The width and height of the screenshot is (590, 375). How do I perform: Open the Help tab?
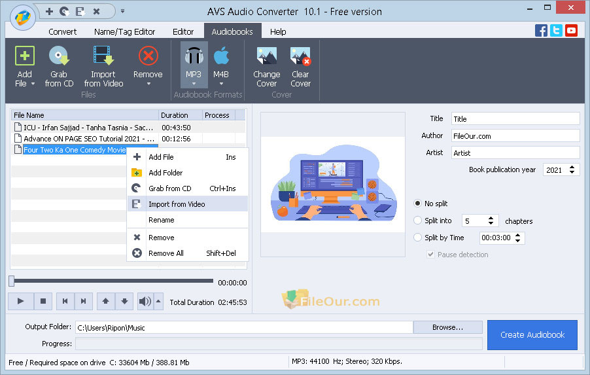[278, 31]
